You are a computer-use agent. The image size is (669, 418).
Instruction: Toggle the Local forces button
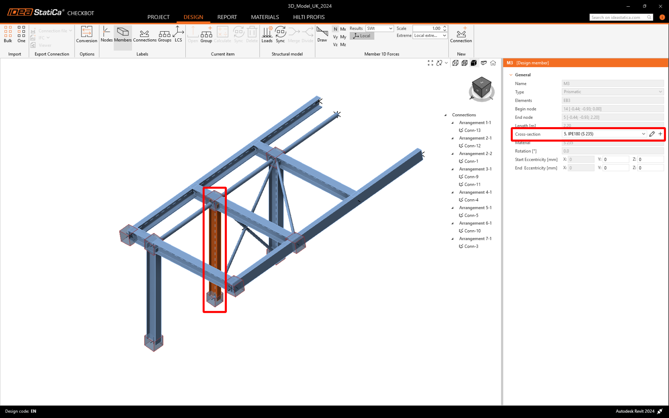362,36
